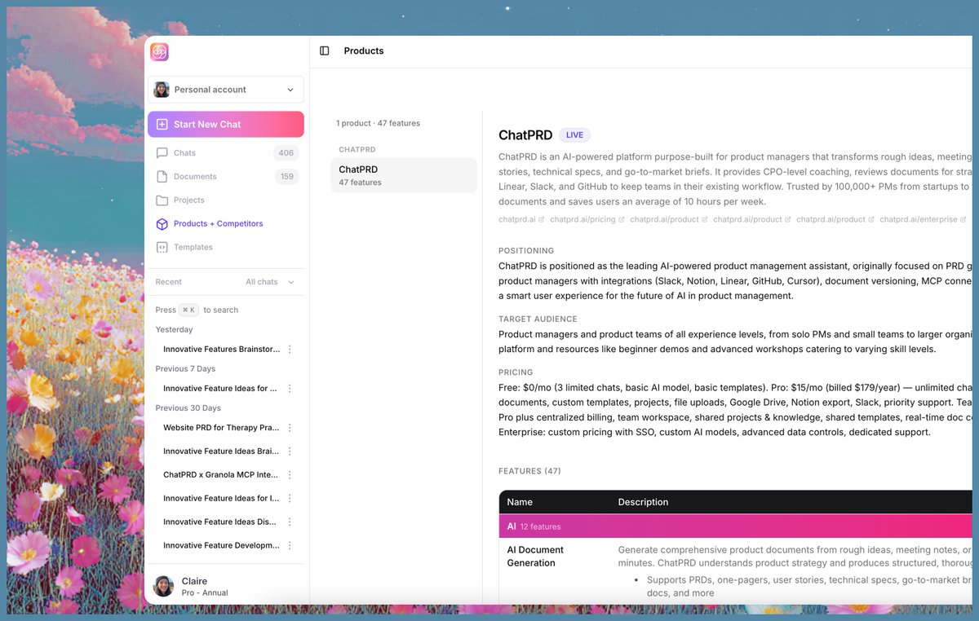Toggle the sidebar panel icon beside Products

tap(325, 51)
